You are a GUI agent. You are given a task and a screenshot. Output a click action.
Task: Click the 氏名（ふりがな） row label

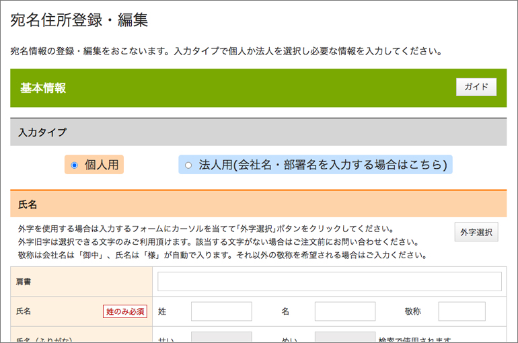point(44,339)
